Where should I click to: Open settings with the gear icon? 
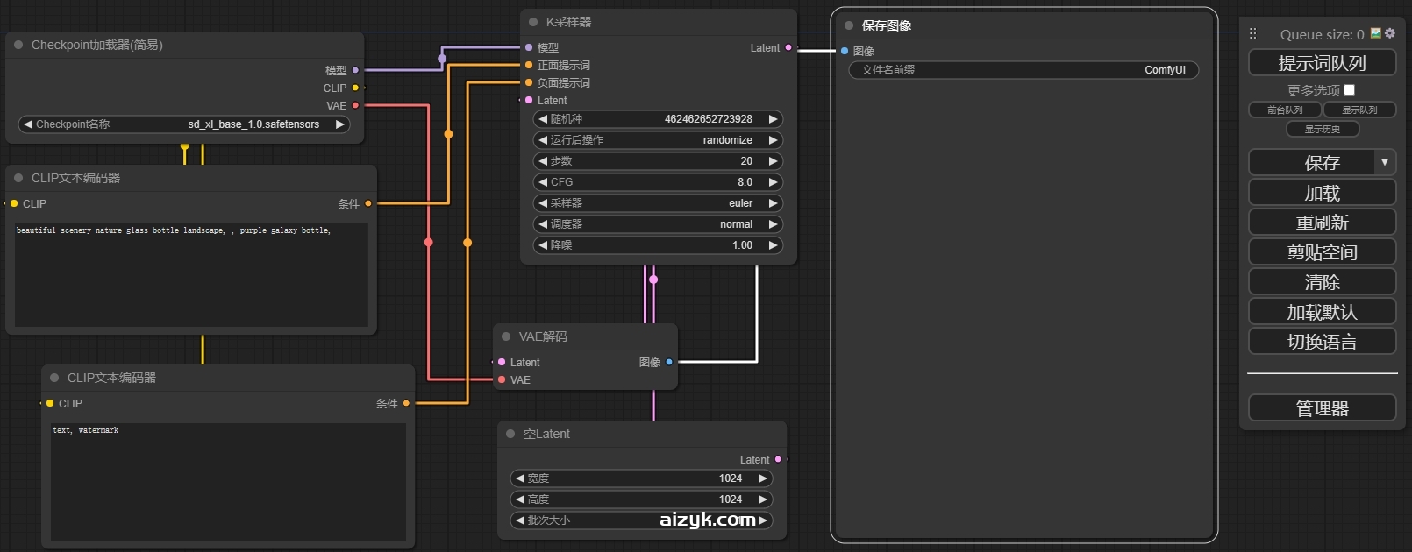1389,33
